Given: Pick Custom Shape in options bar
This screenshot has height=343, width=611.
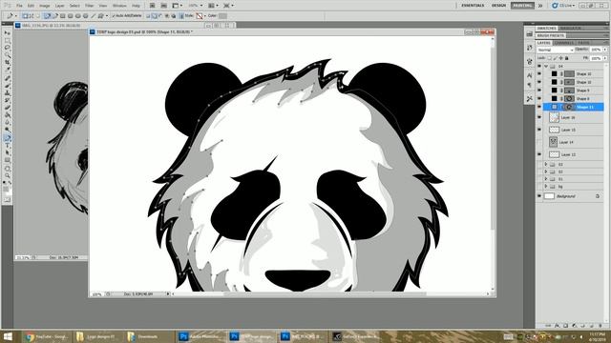Looking at the screenshot, I should tap(100, 16).
